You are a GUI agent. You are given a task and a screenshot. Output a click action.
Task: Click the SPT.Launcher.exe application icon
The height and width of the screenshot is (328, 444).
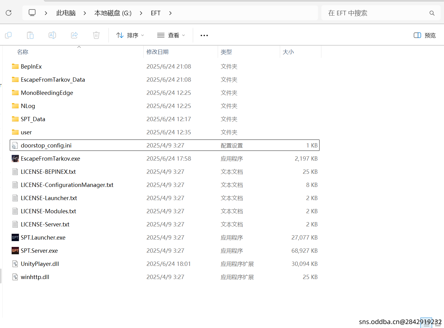pyautogui.click(x=15, y=237)
